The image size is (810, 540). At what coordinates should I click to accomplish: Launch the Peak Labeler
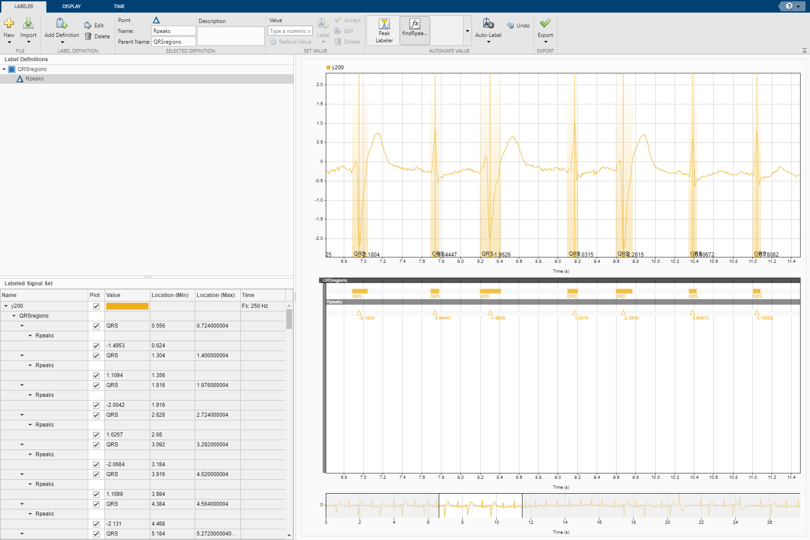tap(384, 31)
